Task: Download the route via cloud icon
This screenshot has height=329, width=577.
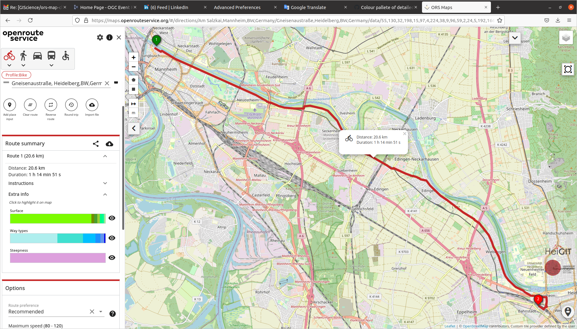Action: tap(109, 144)
